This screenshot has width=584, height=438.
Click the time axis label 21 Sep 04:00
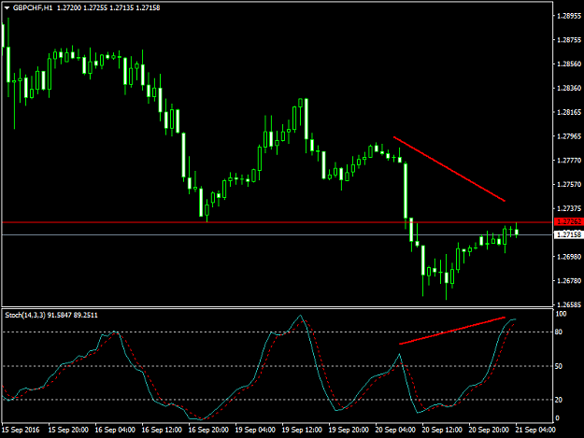535,430
